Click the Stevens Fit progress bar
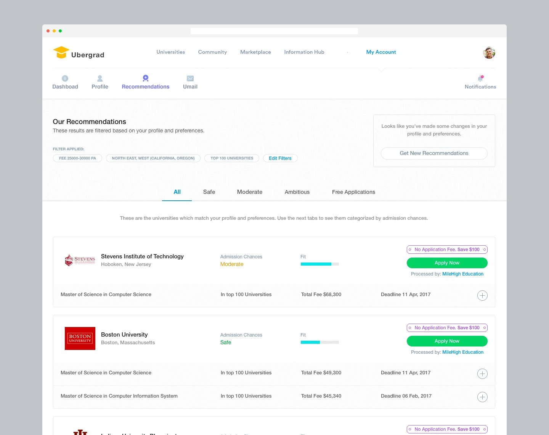The image size is (549, 435). 320,264
